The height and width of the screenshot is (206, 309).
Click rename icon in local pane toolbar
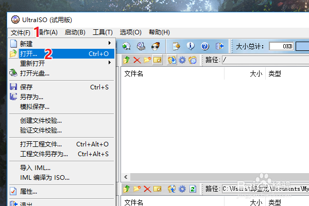158,189
